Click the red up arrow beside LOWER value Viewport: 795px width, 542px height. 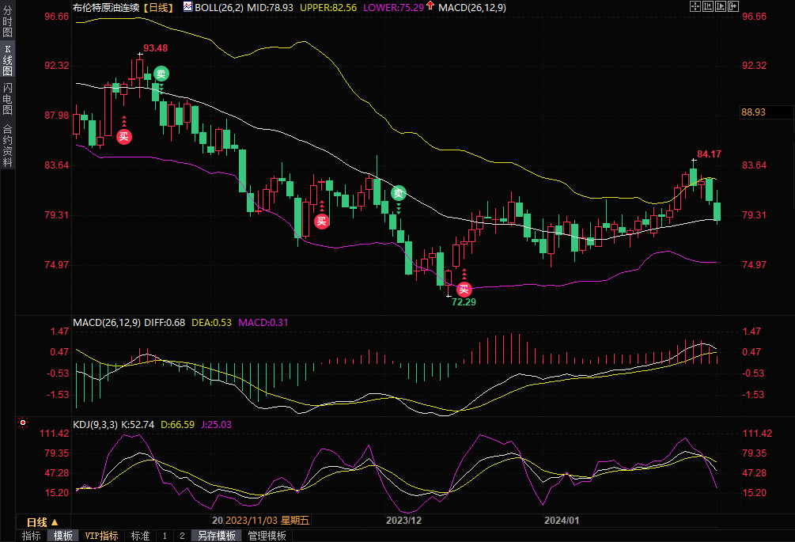(430, 6)
